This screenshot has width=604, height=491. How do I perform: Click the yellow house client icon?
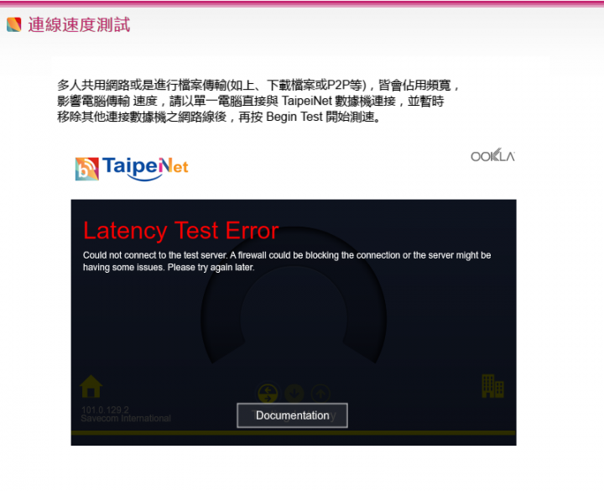[91, 387]
